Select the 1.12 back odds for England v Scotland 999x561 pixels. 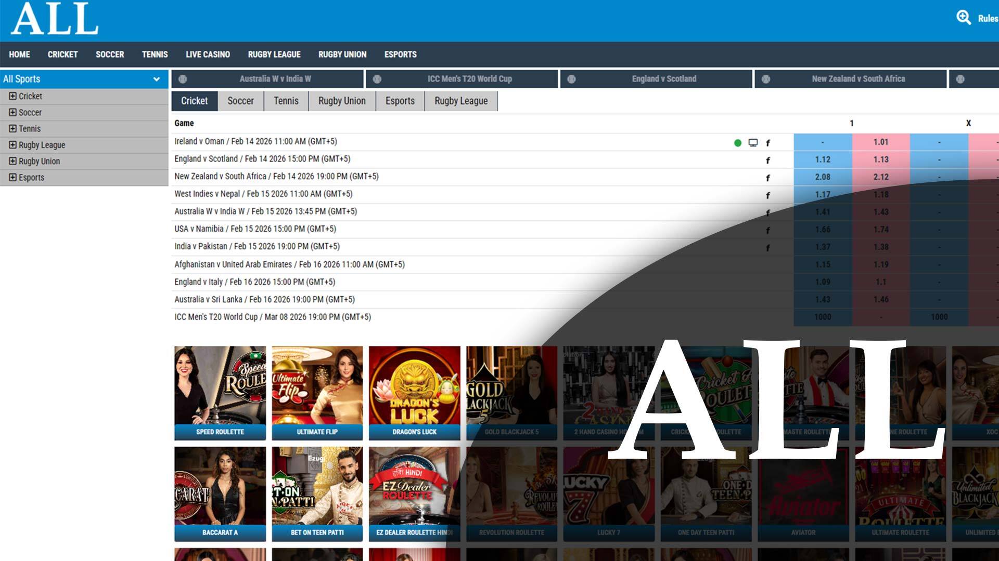click(822, 159)
